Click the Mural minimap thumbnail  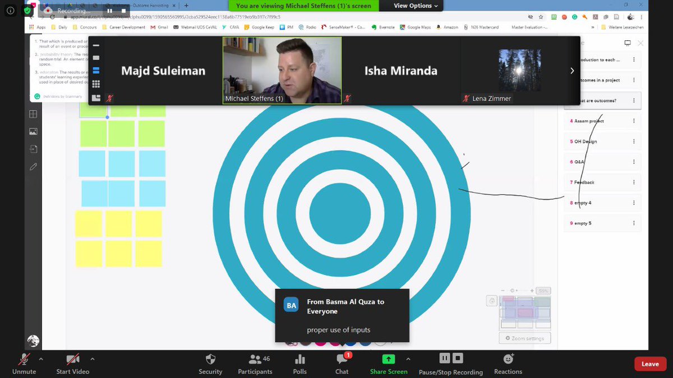point(526,312)
